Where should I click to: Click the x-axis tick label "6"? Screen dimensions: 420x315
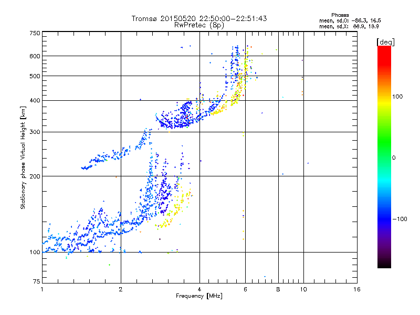click(245, 289)
